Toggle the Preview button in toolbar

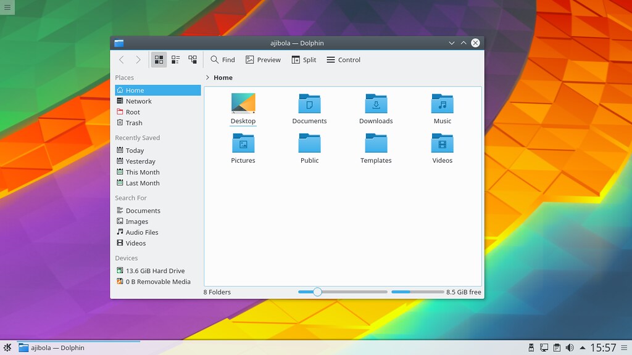click(263, 60)
